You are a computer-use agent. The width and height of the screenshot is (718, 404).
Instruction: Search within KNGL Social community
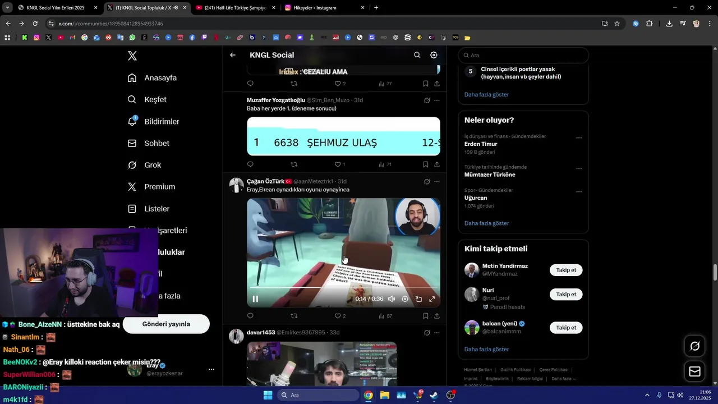coord(417,55)
